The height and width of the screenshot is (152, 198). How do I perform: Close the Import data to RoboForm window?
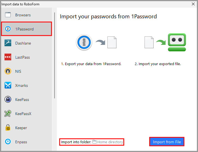click(193, 4)
